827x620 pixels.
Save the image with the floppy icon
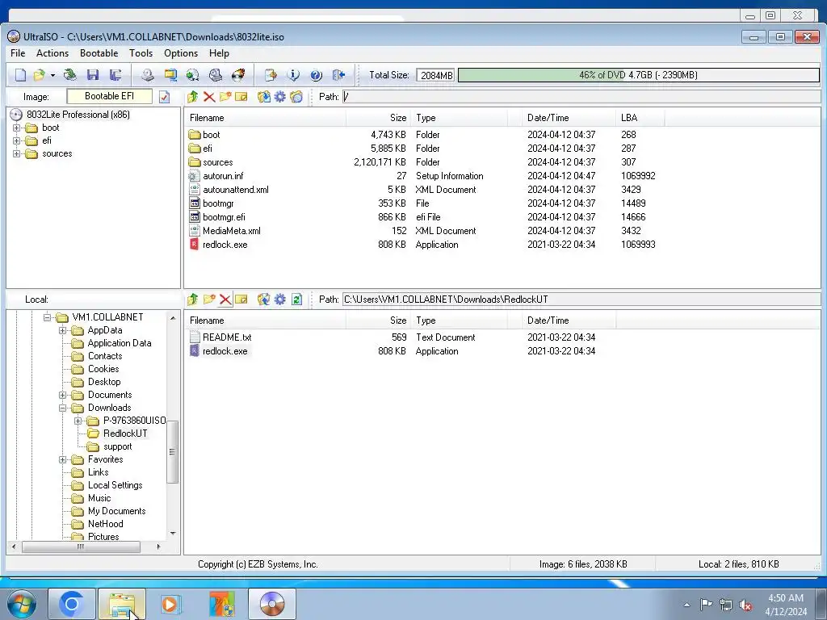[x=93, y=75]
